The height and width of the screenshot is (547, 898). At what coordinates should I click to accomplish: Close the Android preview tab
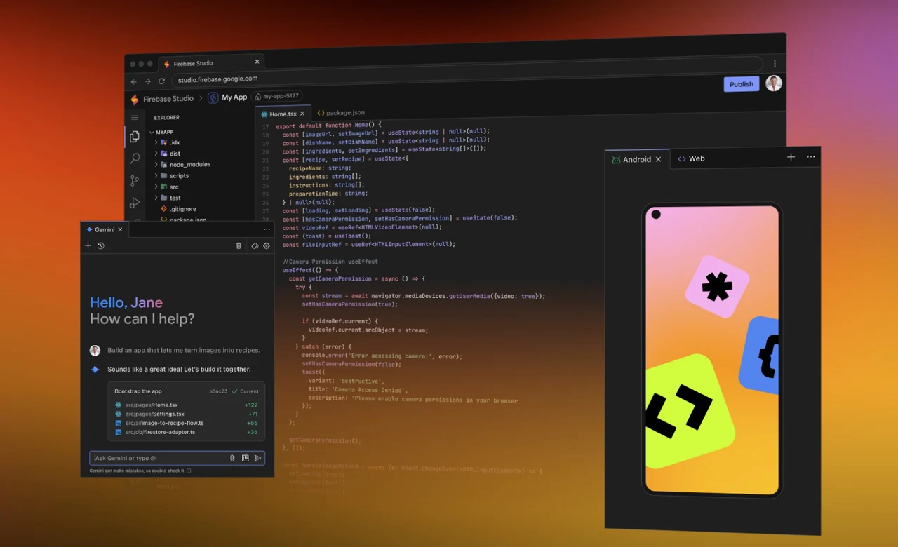pyautogui.click(x=658, y=159)
